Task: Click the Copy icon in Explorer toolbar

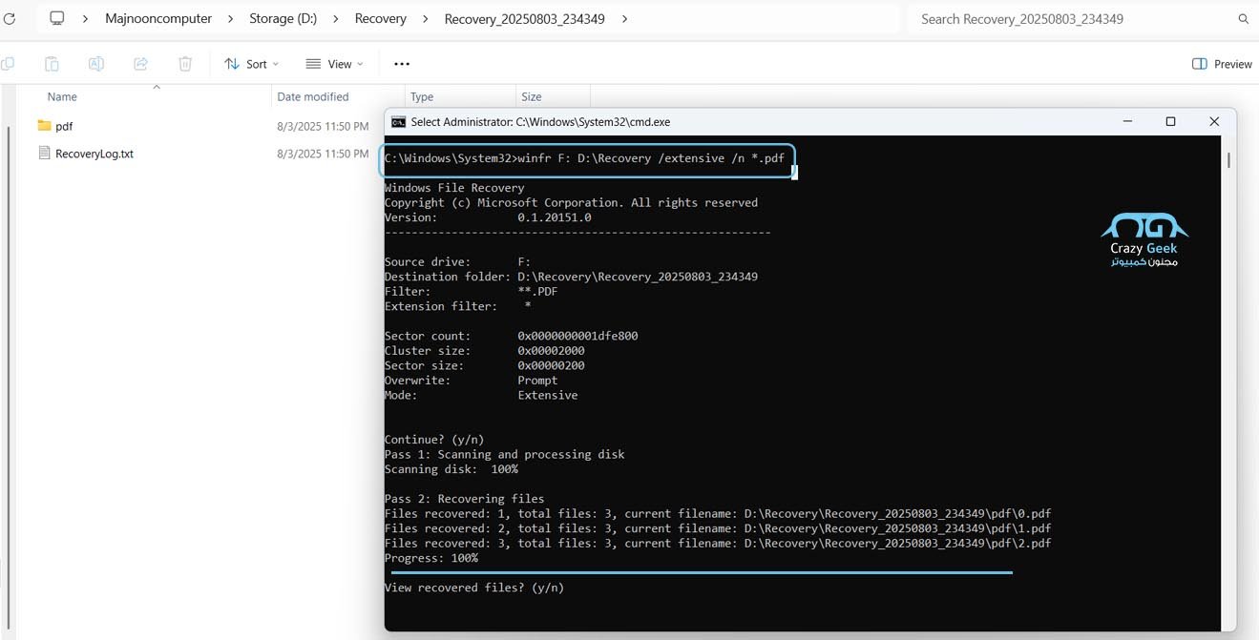Action: click(x=8, y=64)
